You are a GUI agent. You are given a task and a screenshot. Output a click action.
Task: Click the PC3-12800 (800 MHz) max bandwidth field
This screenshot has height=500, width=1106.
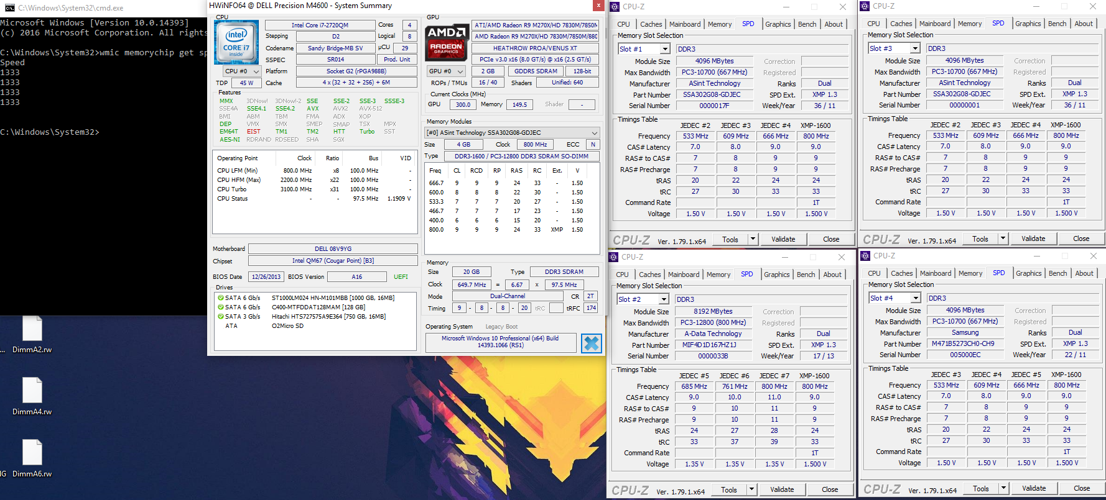[x=712, y=323]
